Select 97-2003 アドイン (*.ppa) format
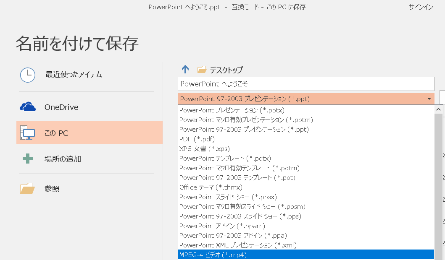The height and width of the screenshot is (260, 445). [x=306, y=235]
